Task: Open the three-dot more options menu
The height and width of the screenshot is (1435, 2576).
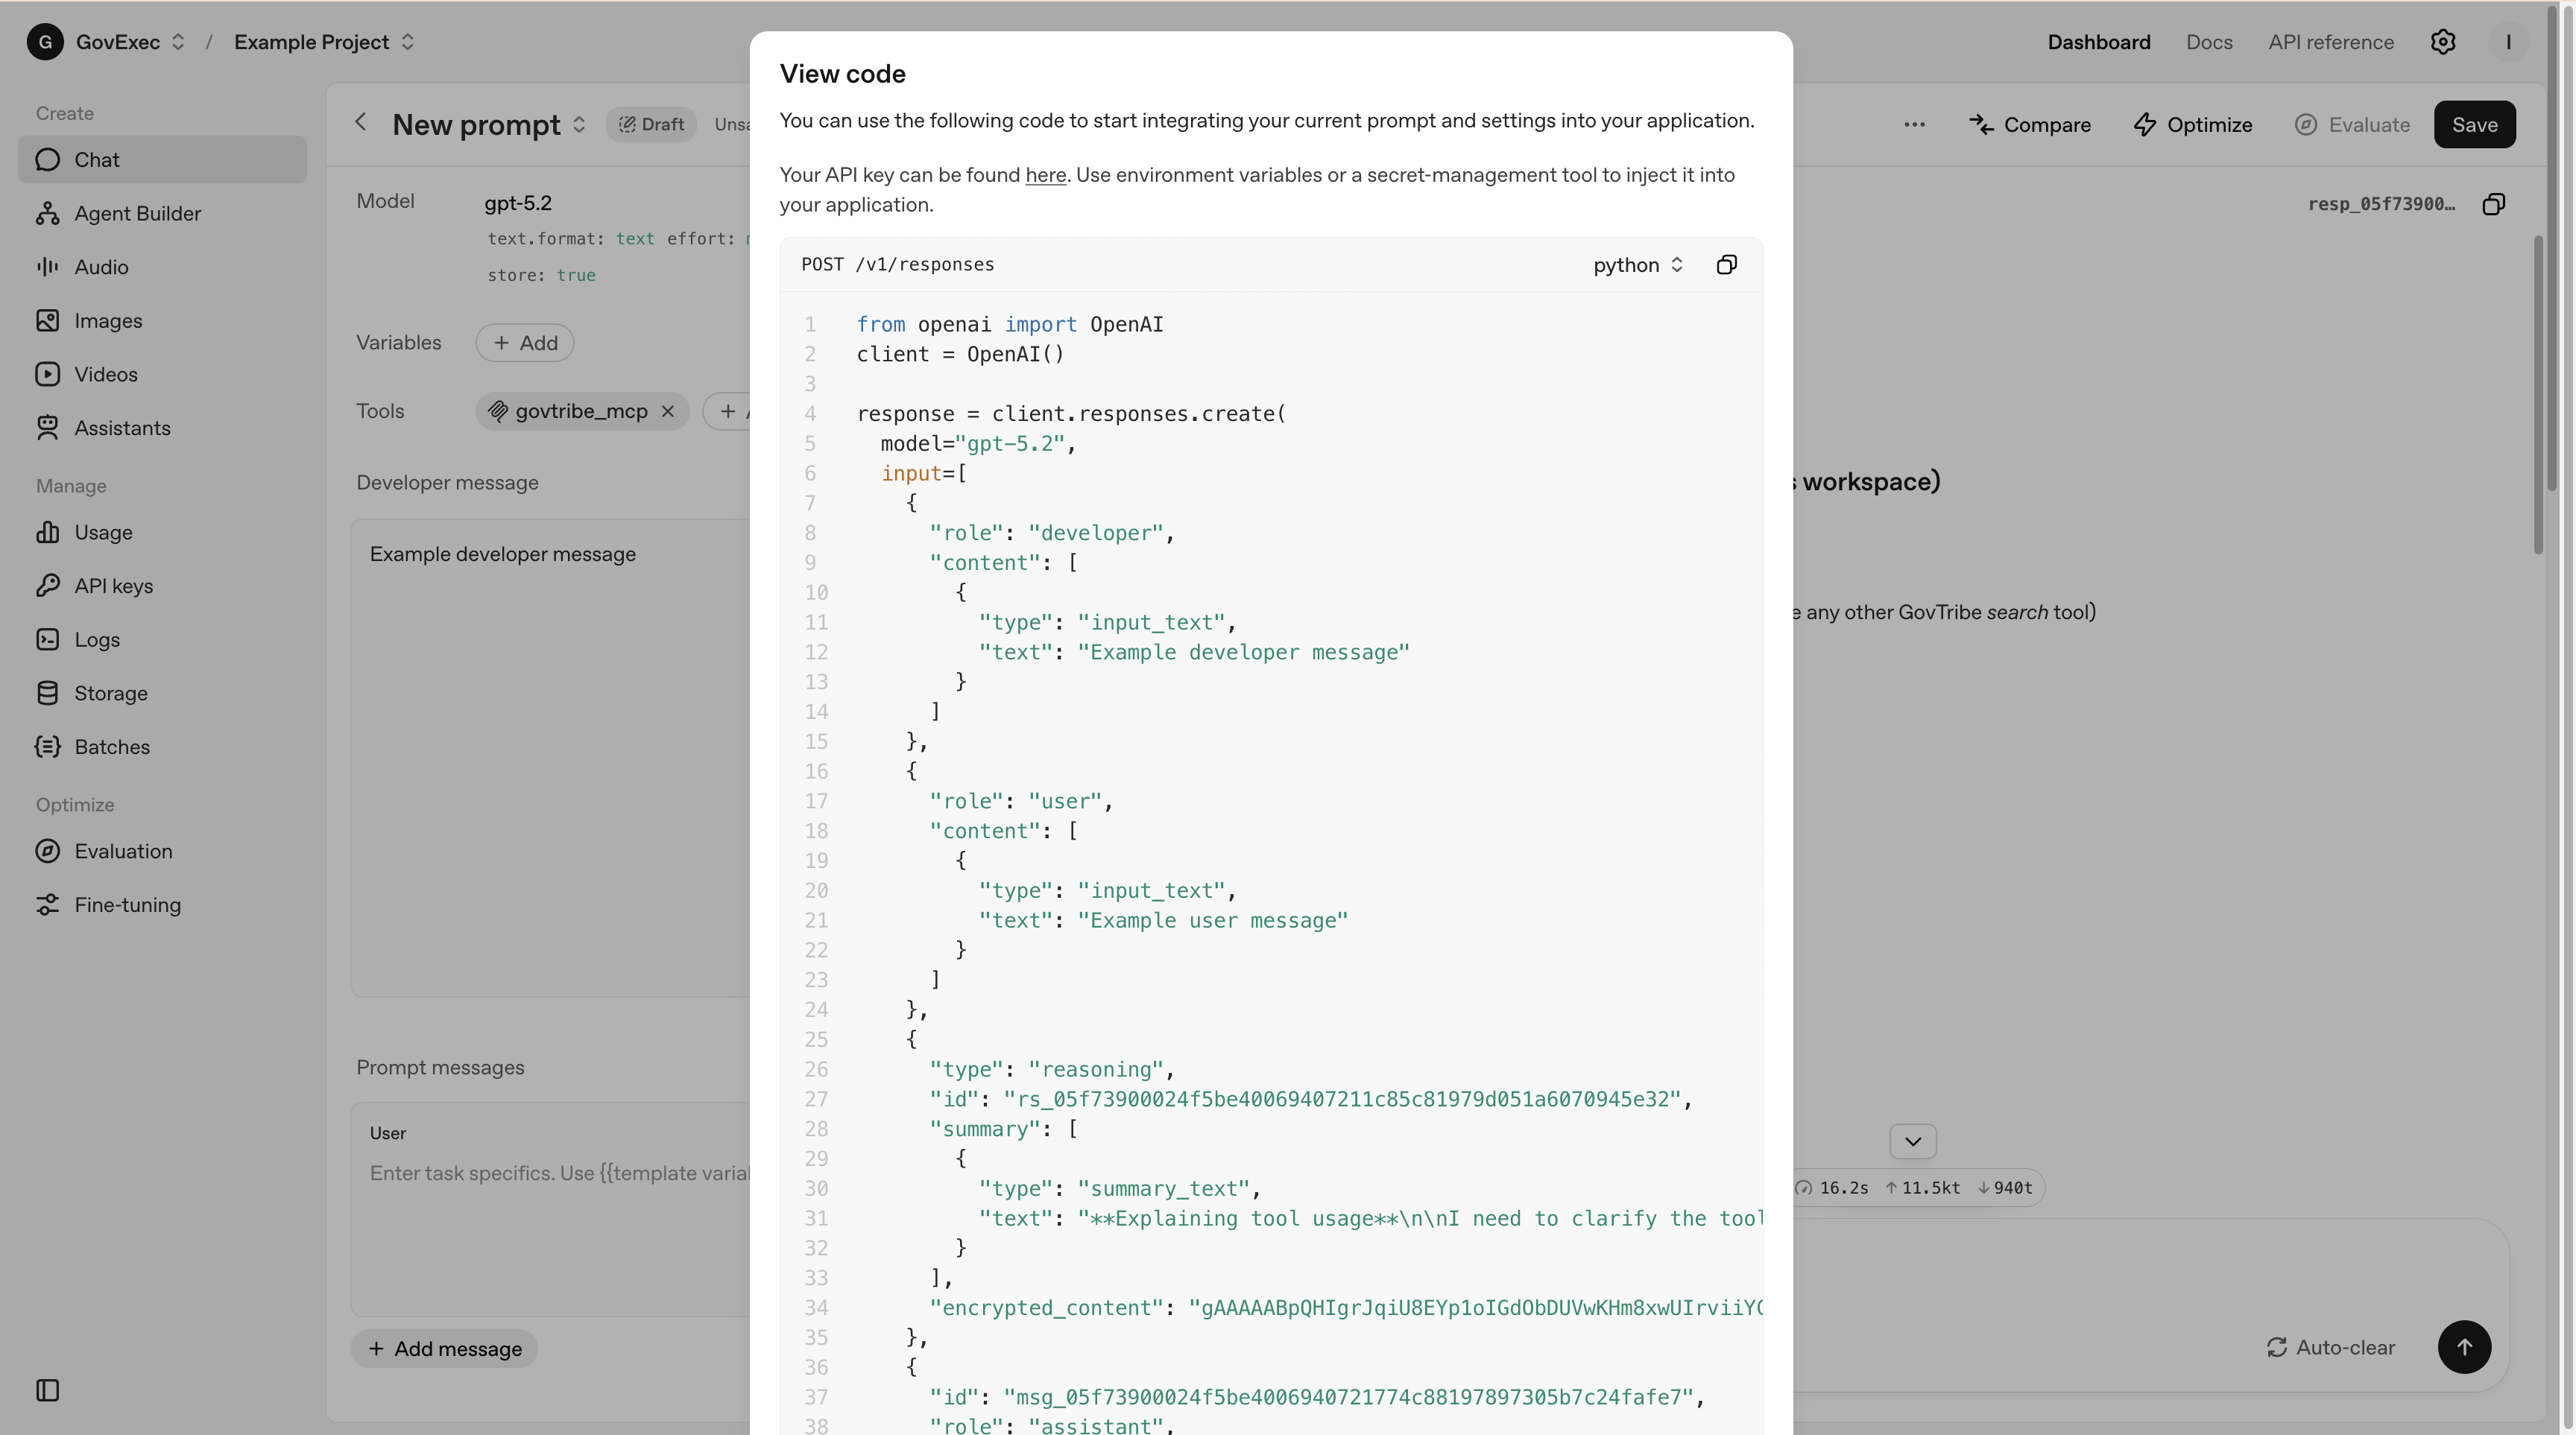Action: tap(1914, 125)
